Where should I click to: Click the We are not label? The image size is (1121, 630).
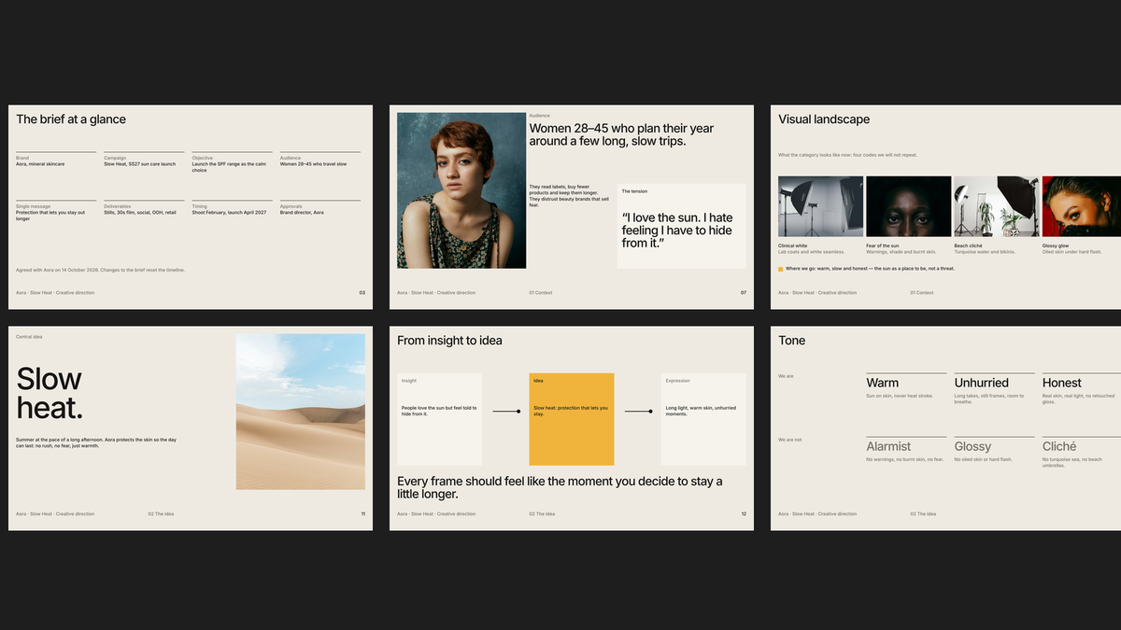[x=790, y=440]
